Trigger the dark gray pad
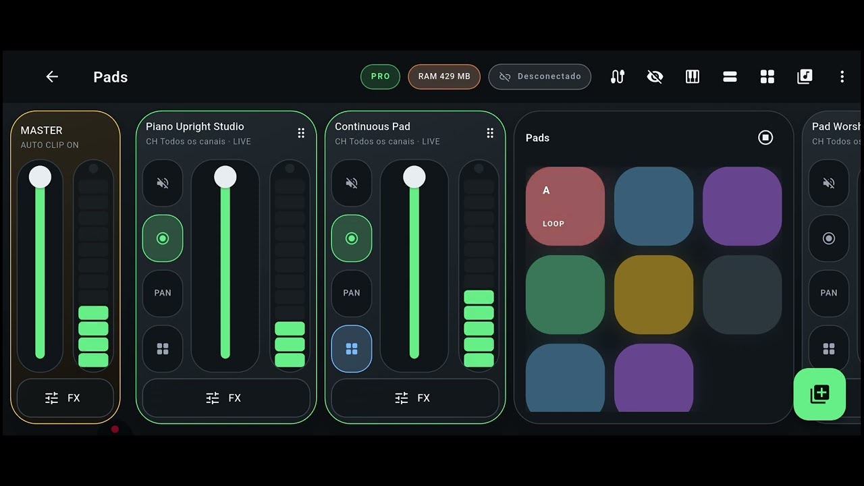The width and height of the screenshot is (864, 486). (x=742, y=295)
